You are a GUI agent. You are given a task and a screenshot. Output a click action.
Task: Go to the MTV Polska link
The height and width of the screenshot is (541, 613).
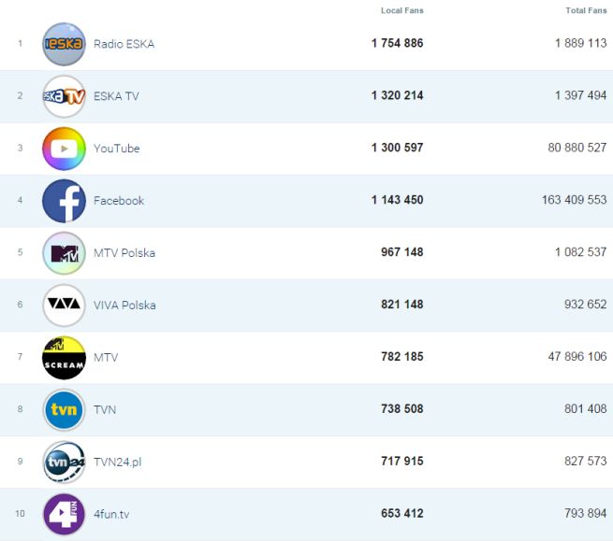tap(124, 253)
